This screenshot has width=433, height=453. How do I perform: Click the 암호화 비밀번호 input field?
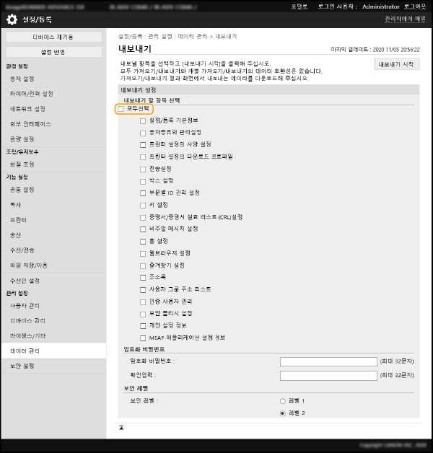tap(328, 361)
